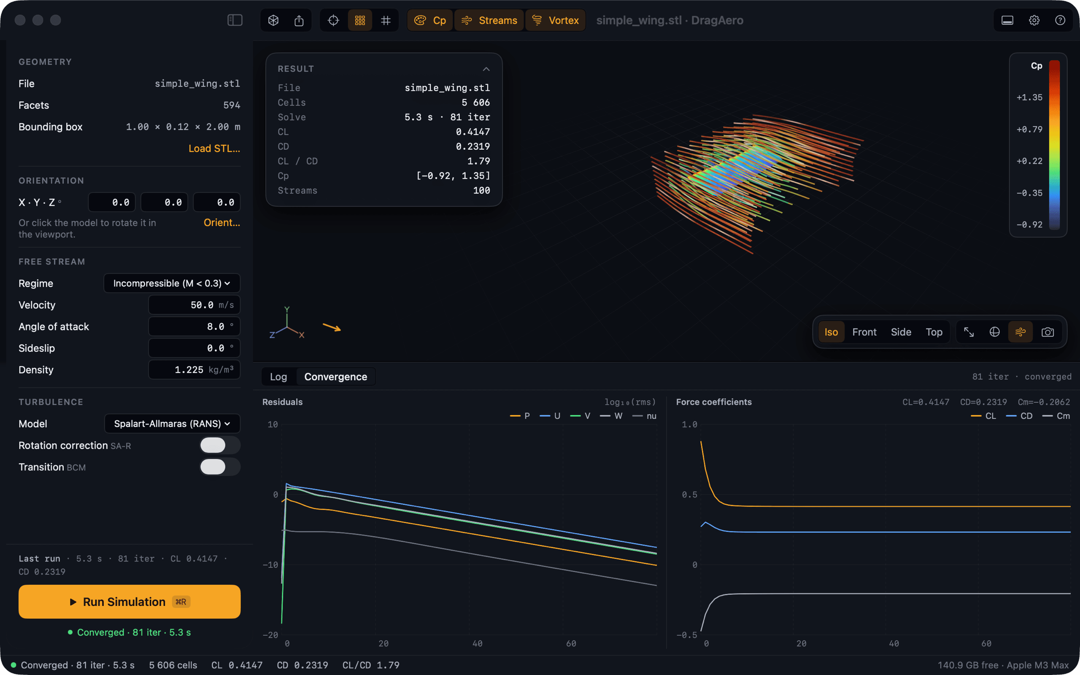Click the XYZ axis gizmo

287,323
